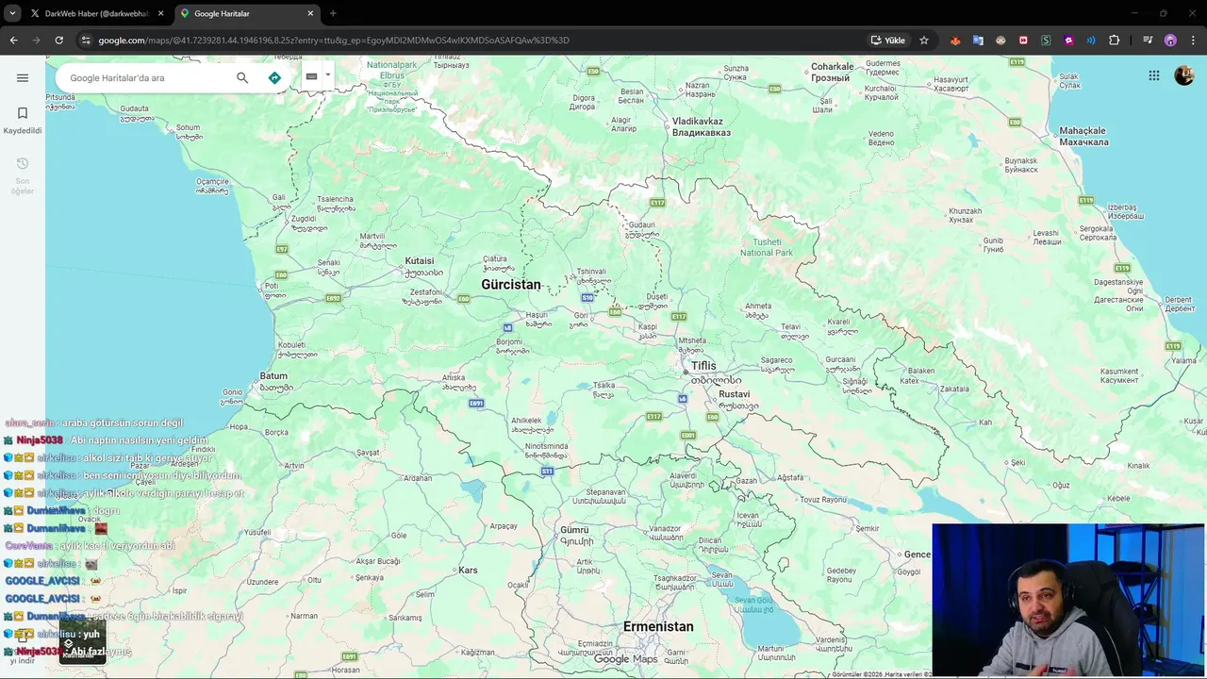Bookmark this page with the star icon
Viewport: 1207px width, 679px height.
924,40
